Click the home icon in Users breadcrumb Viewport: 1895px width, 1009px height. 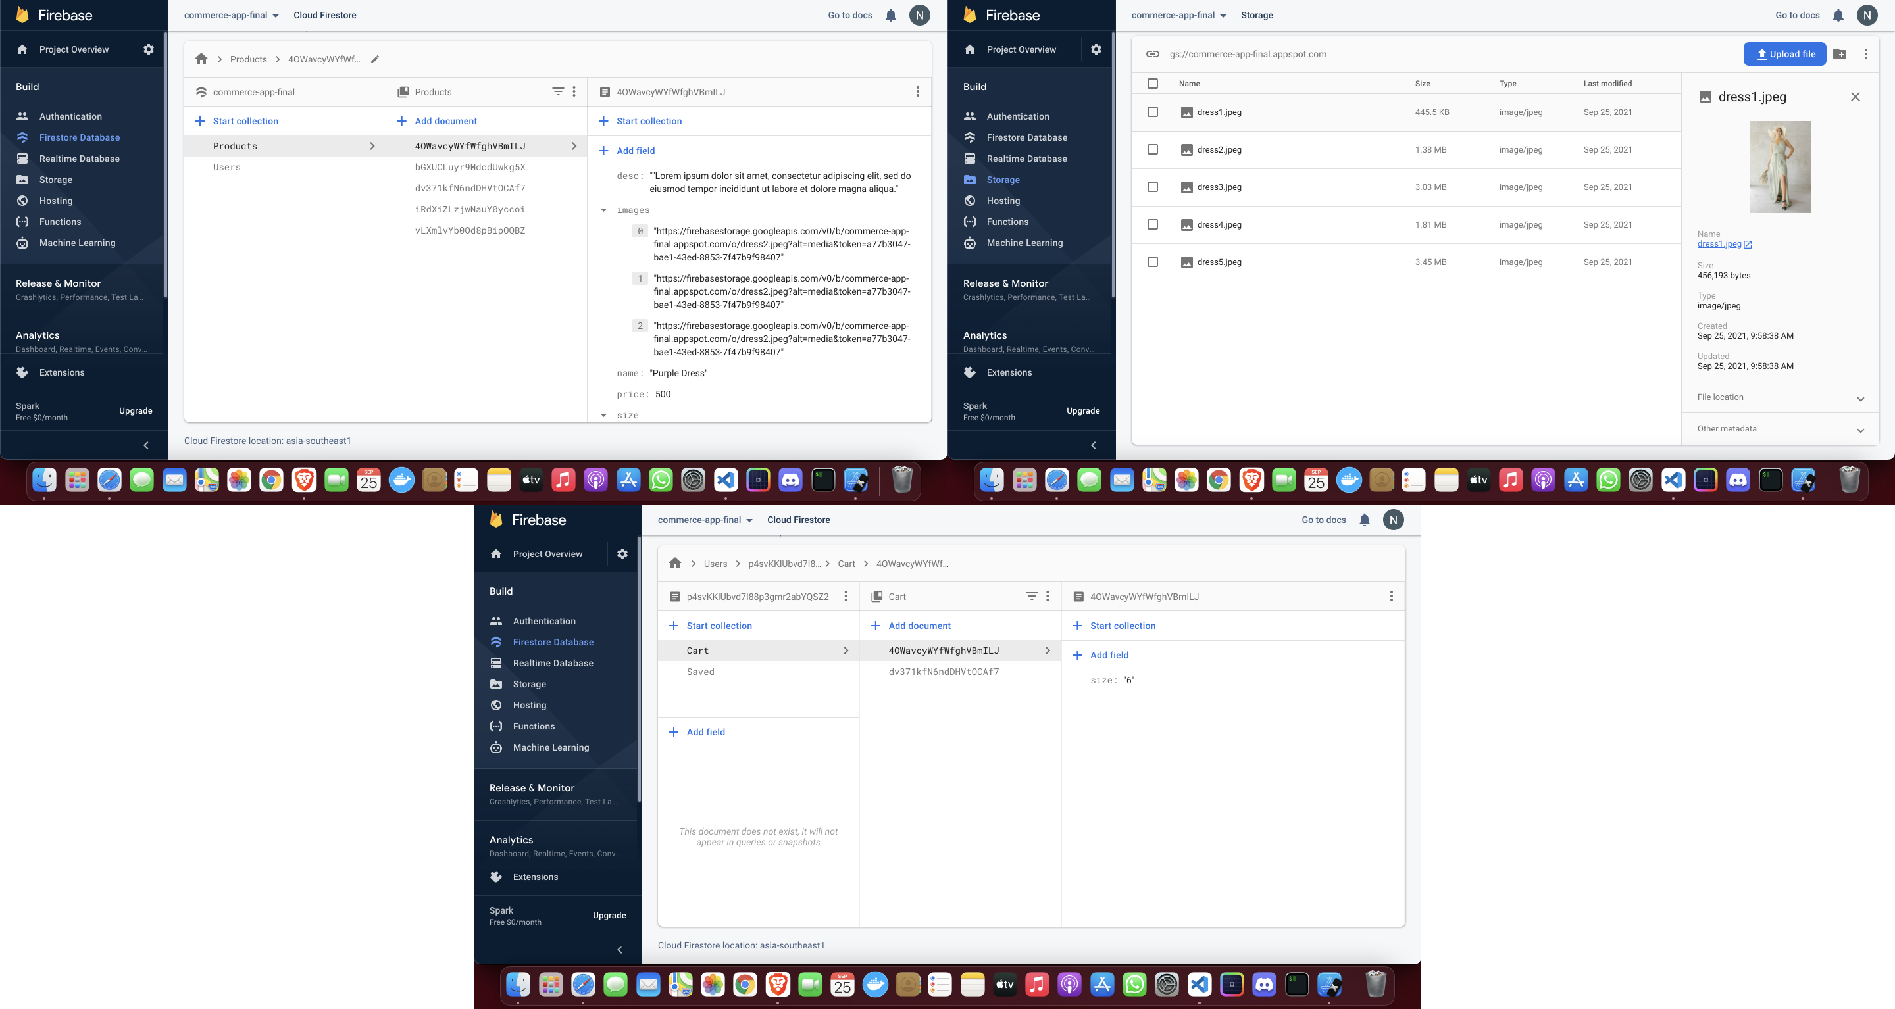(674, 563)
